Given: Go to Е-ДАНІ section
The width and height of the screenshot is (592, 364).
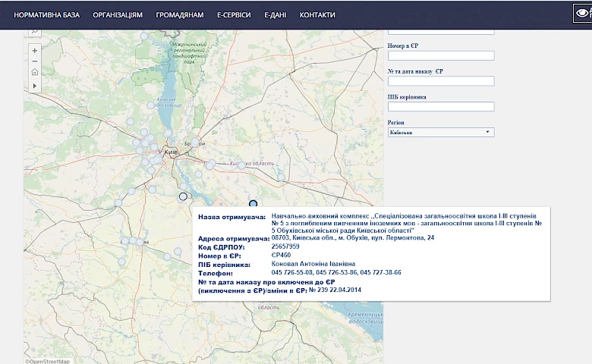Looking at the screenshot, I should point(276,15).
